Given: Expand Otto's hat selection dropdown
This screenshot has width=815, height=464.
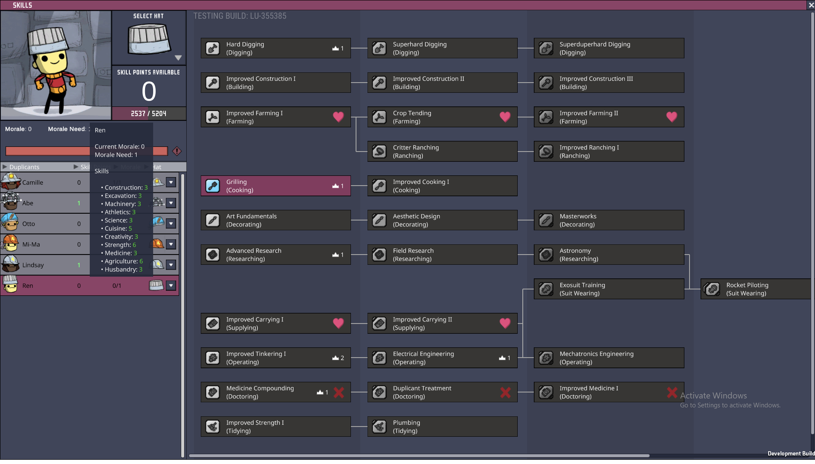Looking at the screenshot, I should pyautogui.click(x=171, y=224).
